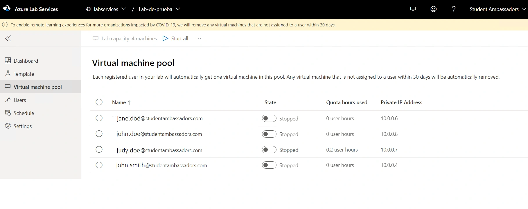Image resolution: width=528 pixels, height=209 pixels.
Task: Click the Azure Lab Services cloud logo
Action: [x=7, y=9]
